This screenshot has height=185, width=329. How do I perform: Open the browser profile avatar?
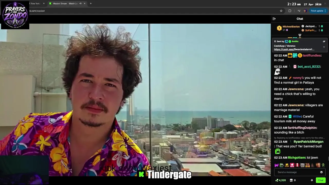(305, 11)
